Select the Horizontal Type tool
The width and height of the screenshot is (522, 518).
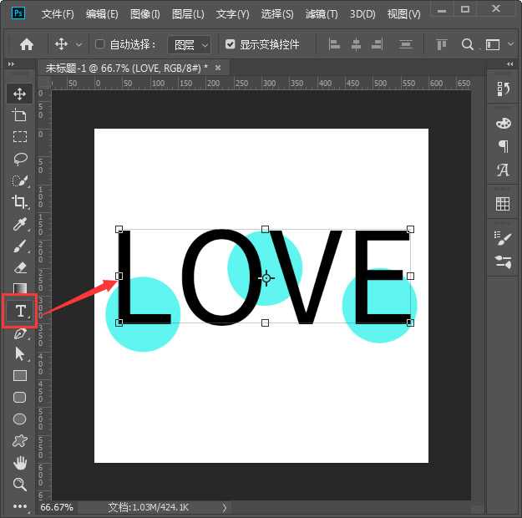[21, 311]
